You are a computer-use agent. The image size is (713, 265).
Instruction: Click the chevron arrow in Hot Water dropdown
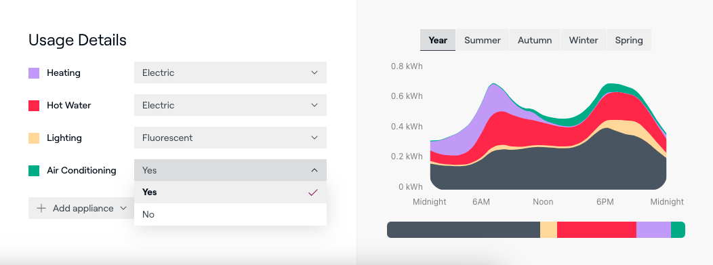tap(314, 105)
